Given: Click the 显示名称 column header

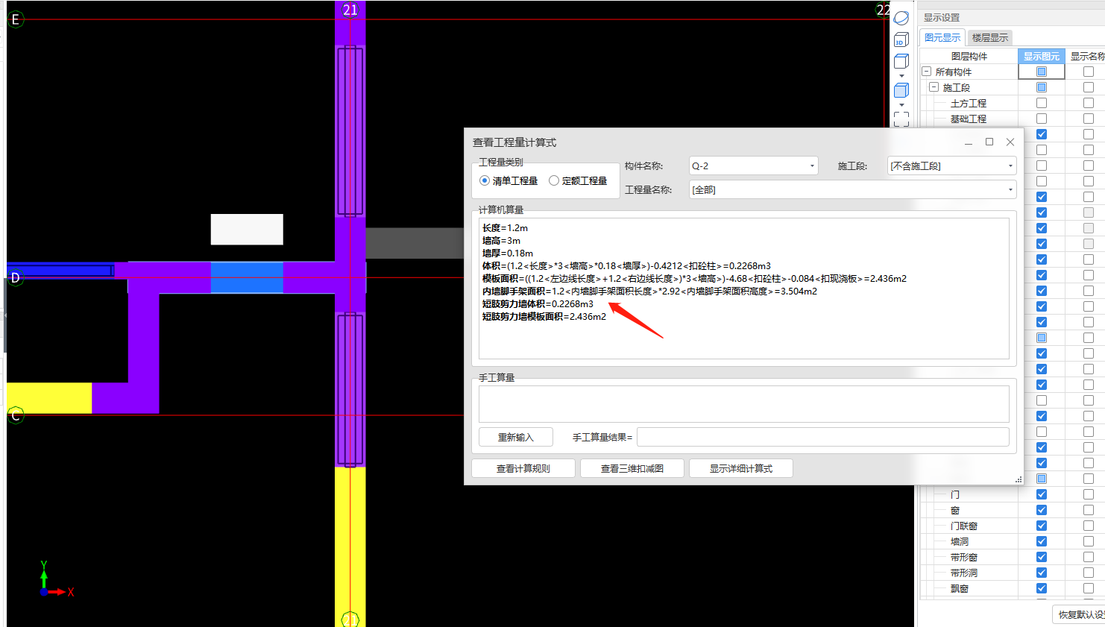Looking at the screenshot, I should [1087, 56].
